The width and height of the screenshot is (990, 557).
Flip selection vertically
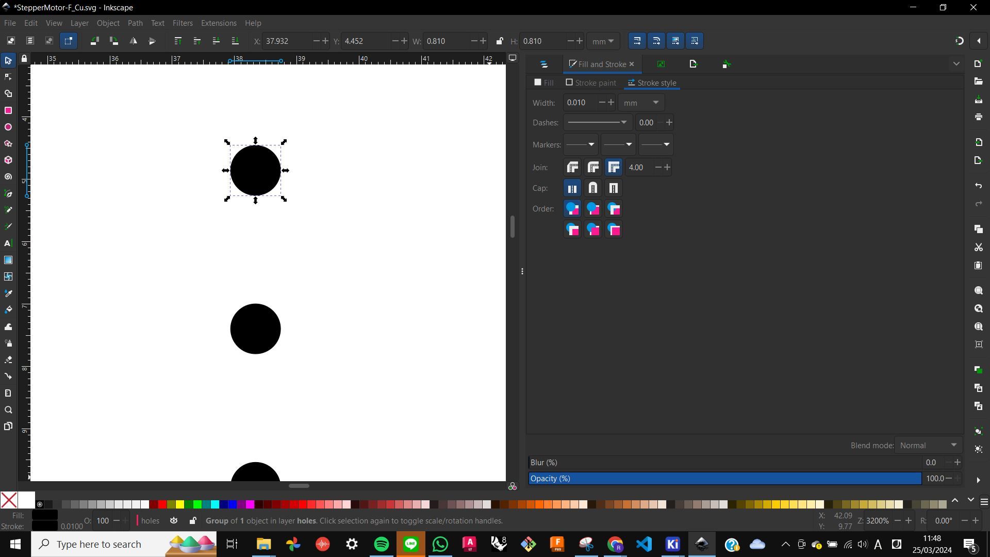click(x=152, y=41)
